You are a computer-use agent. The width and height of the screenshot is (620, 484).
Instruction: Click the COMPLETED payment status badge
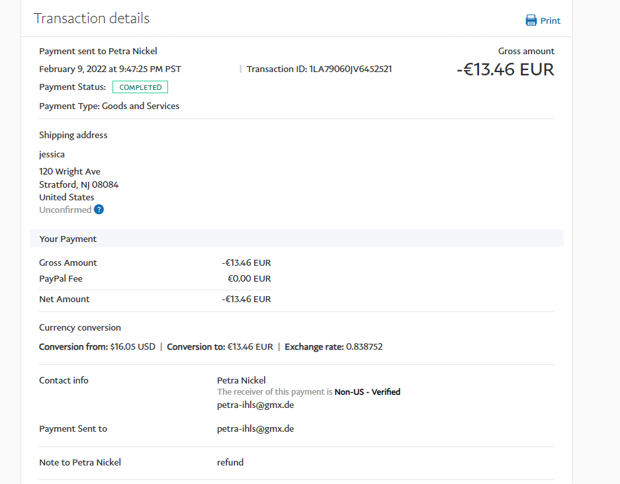(140, 87)
